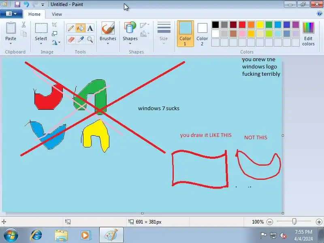Click the Action Center flag tray icon
The height and width of the screenshot is (243, 324).
tap(263, 235)
